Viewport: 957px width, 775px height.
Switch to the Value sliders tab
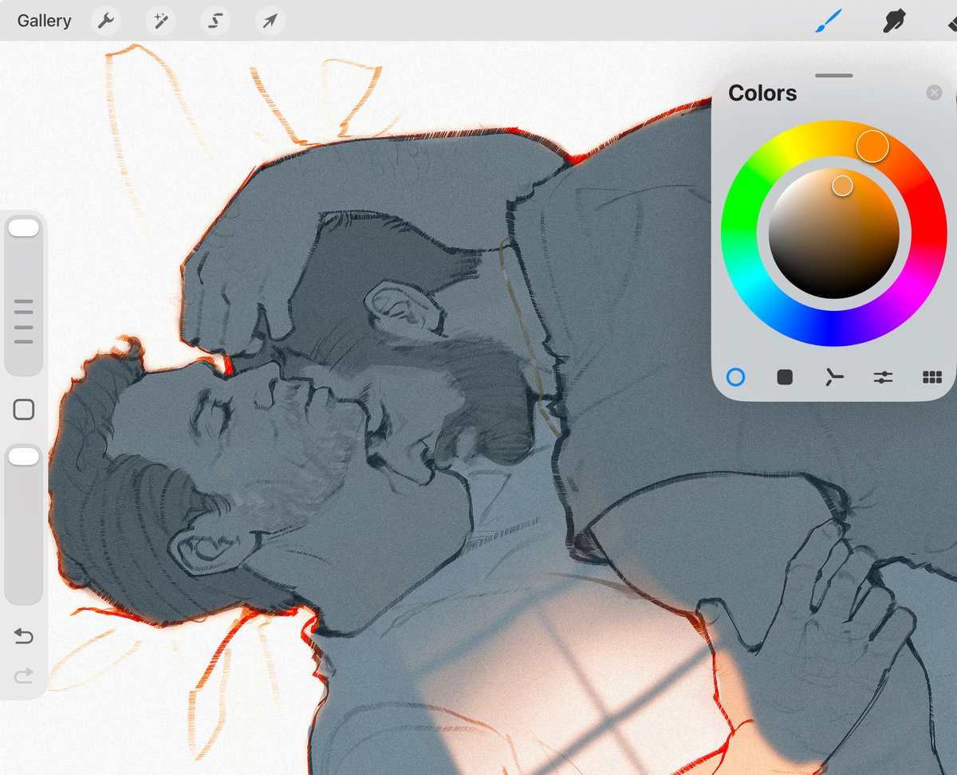[883, 377]
